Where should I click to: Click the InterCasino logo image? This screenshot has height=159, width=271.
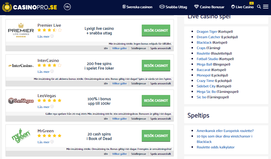click(21, 66)
